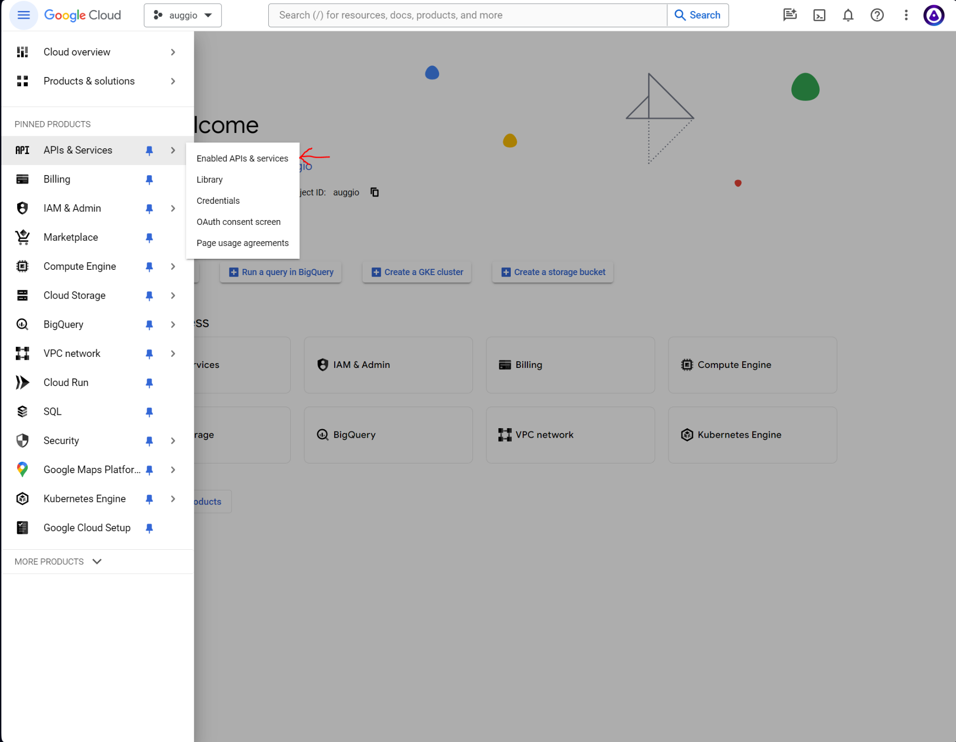Click into the resource search field
Viewport: 956px width, 742px height.
467,15
